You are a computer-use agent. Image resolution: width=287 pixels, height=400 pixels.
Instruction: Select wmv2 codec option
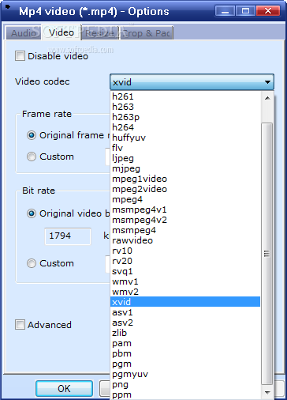pos(185,292)
